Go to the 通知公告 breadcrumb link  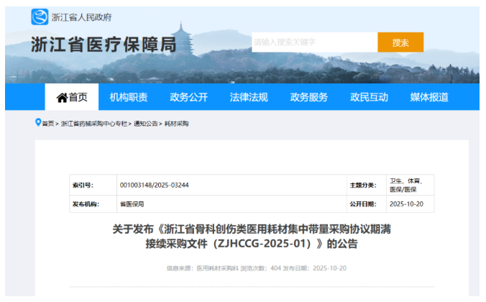(x=147, y=124)
